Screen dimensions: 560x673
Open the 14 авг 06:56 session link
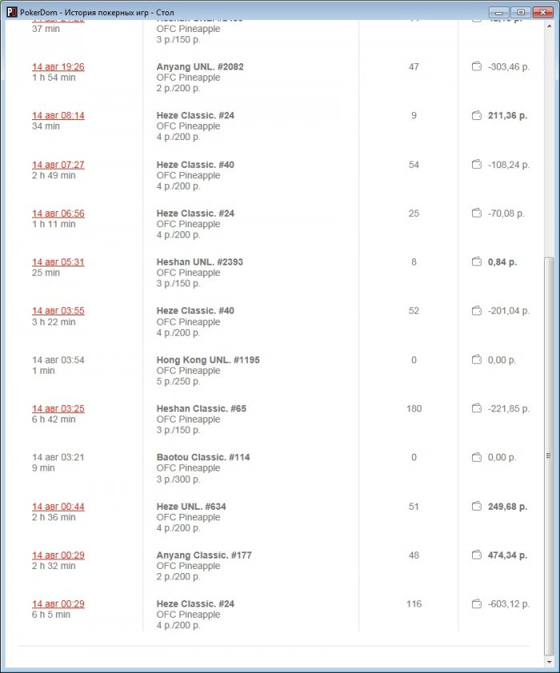[x=58, y=214]
